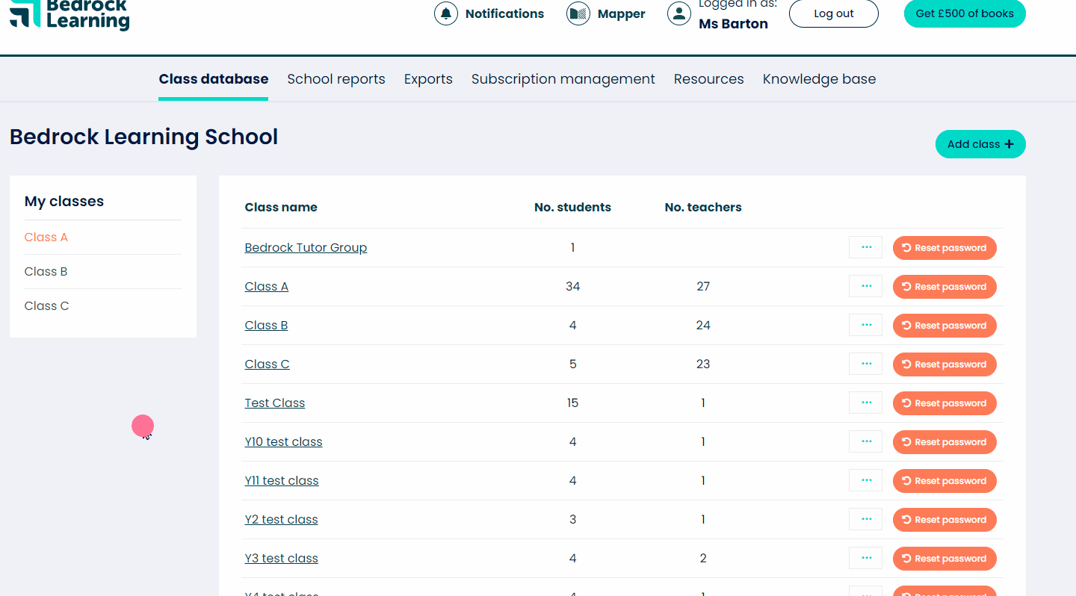Open the Exports tab
The width and height of the screenshot is (1076, 596).
(x=428, y=79)
